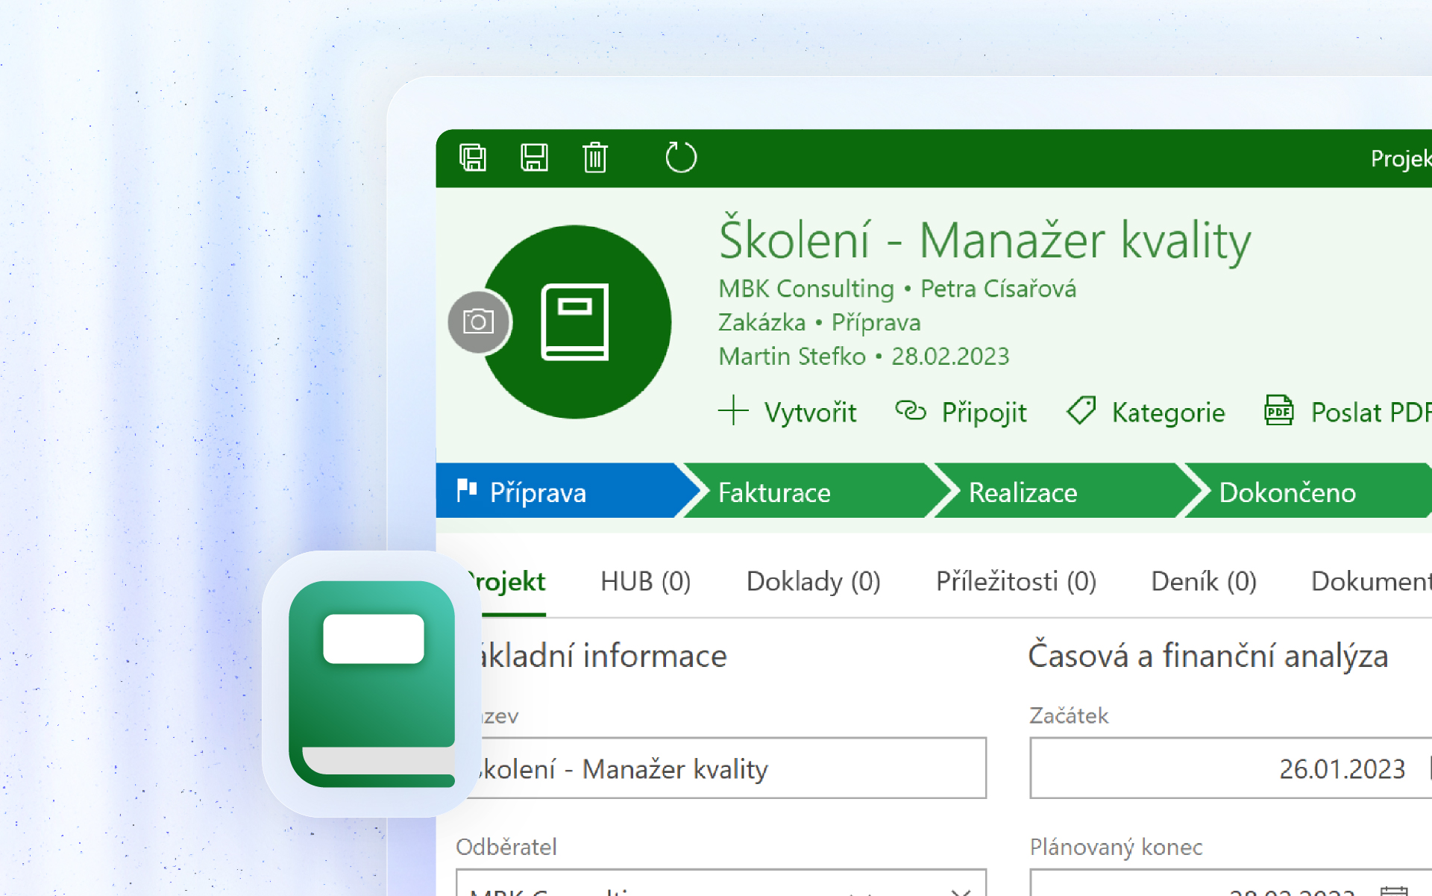Switch to the Doklady (0) tab
The height and width of the screenshot is (896, 1432).
click(813, 581)
